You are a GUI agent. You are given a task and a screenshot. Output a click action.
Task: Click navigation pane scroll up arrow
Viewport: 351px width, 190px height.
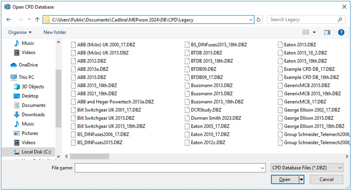point(58,42)
